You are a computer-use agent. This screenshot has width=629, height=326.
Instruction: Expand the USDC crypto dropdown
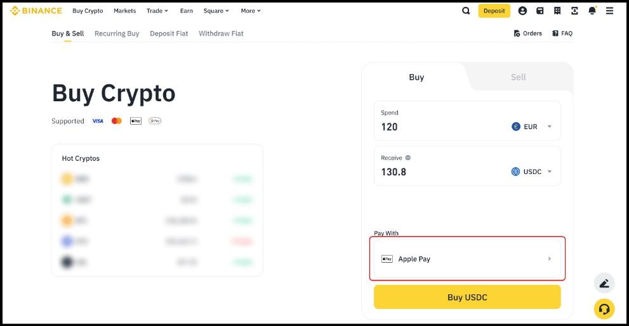point(532,172)
